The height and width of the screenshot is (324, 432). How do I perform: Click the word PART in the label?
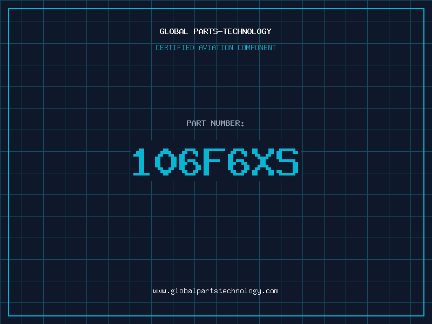(196, 123)
